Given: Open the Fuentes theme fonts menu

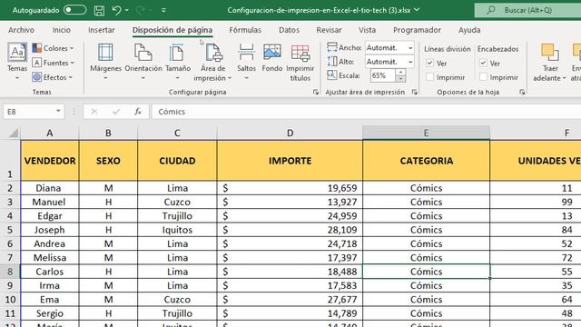Looking at the screenshot, I should click(x=53, y=63).
